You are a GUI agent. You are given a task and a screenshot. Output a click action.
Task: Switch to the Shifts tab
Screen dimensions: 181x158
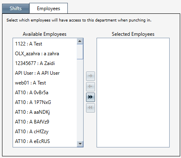15,9
